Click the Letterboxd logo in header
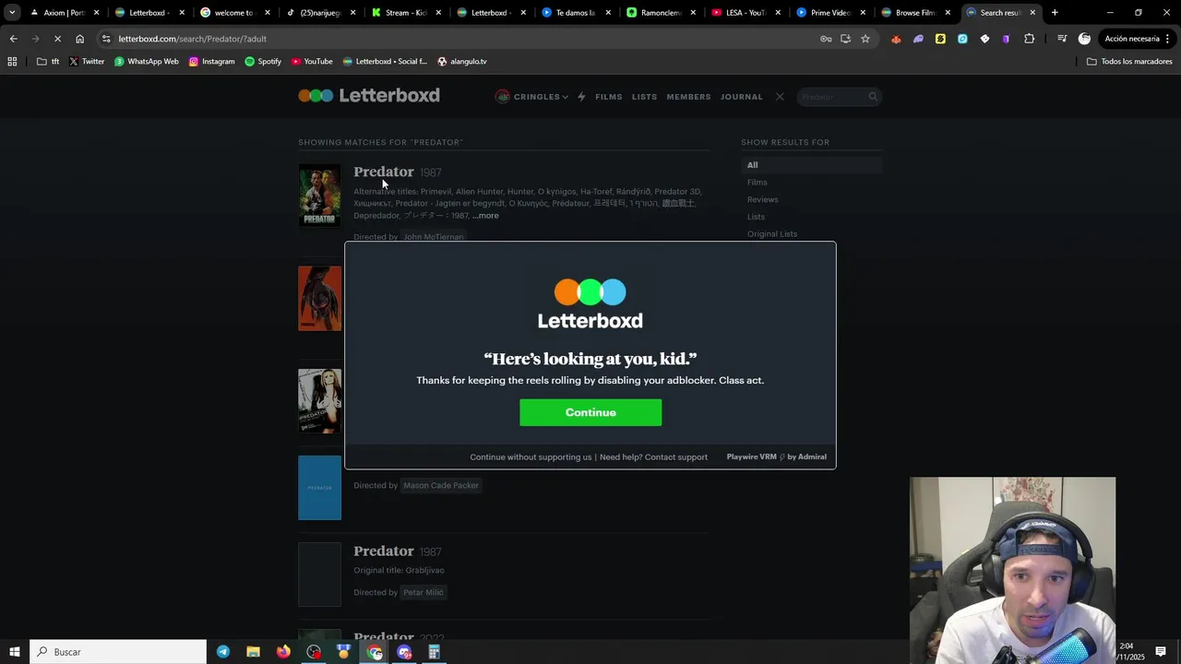1181x664 pixels. [369, 96]
